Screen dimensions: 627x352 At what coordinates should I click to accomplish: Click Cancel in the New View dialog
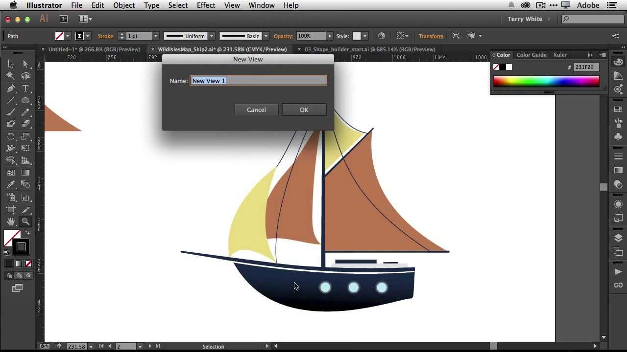(x=256, y=110)
